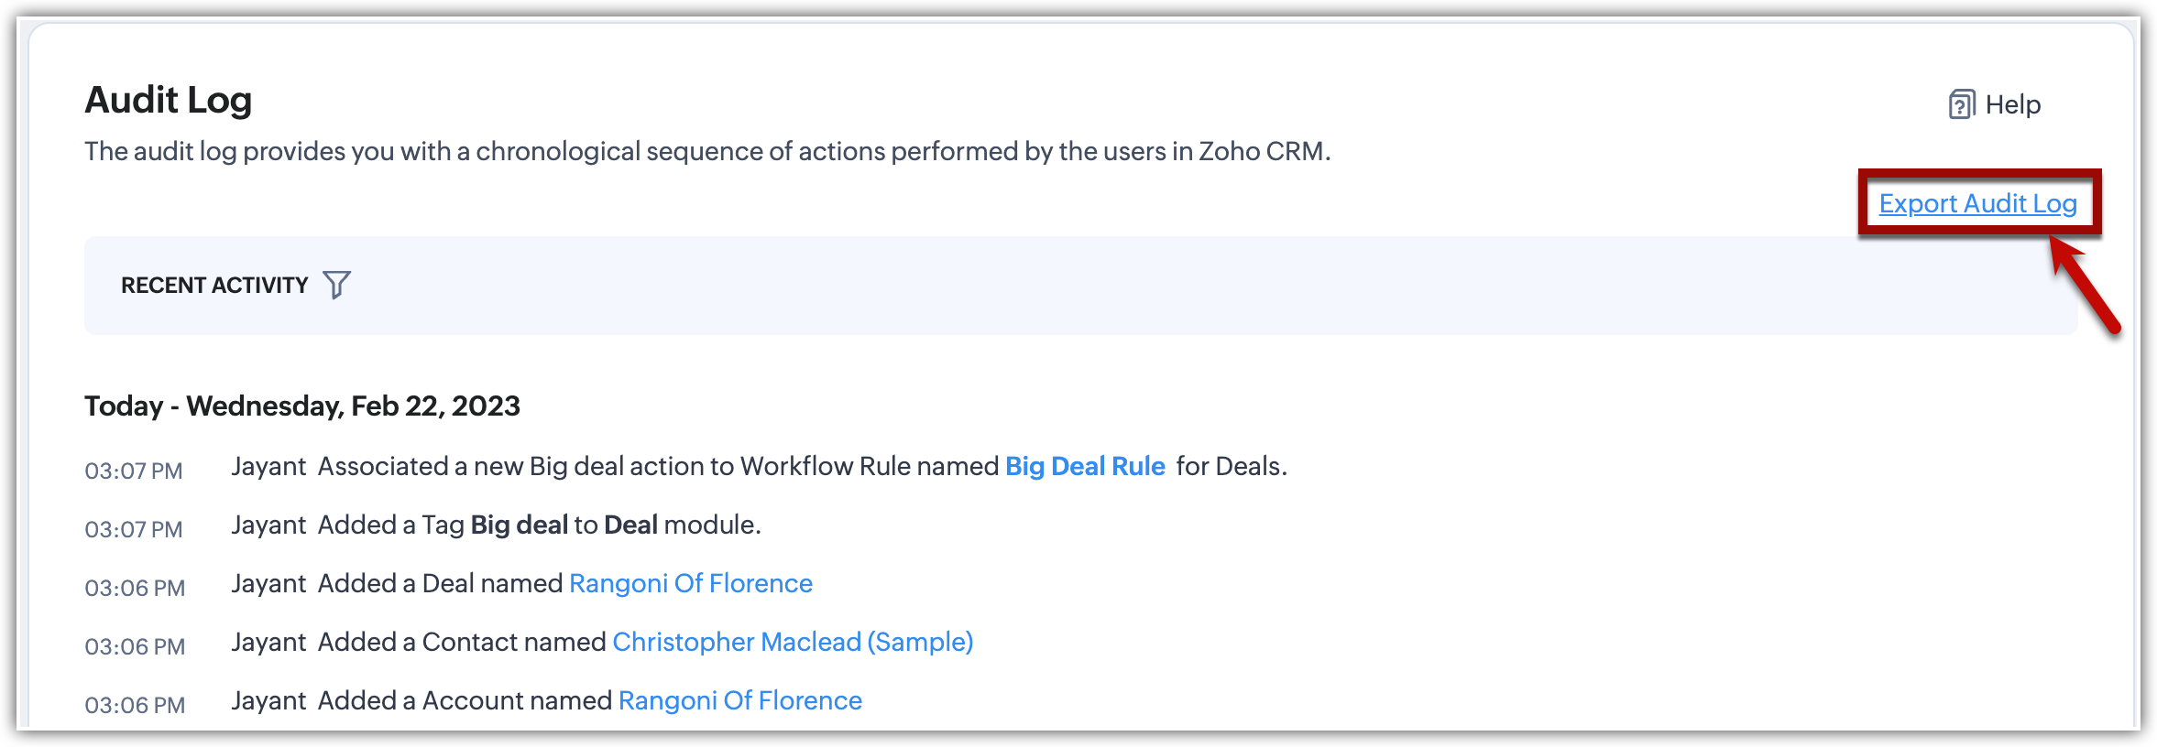Click the 03:06 PM timestamp of the account entry
The height and width of the screenshot is (747, 2157).
tap(135, 706)
